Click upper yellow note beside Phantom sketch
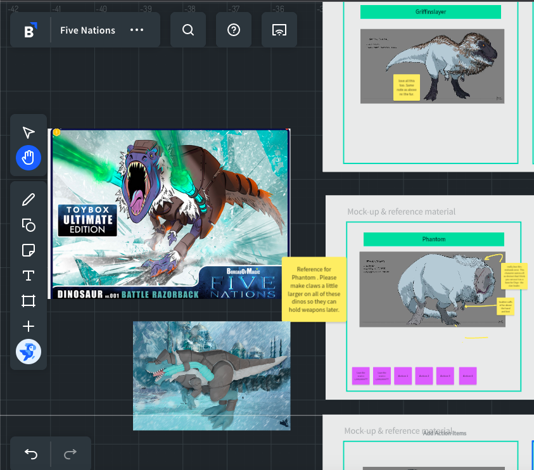Screen dimensions: 534x470 tap(514, 276)
